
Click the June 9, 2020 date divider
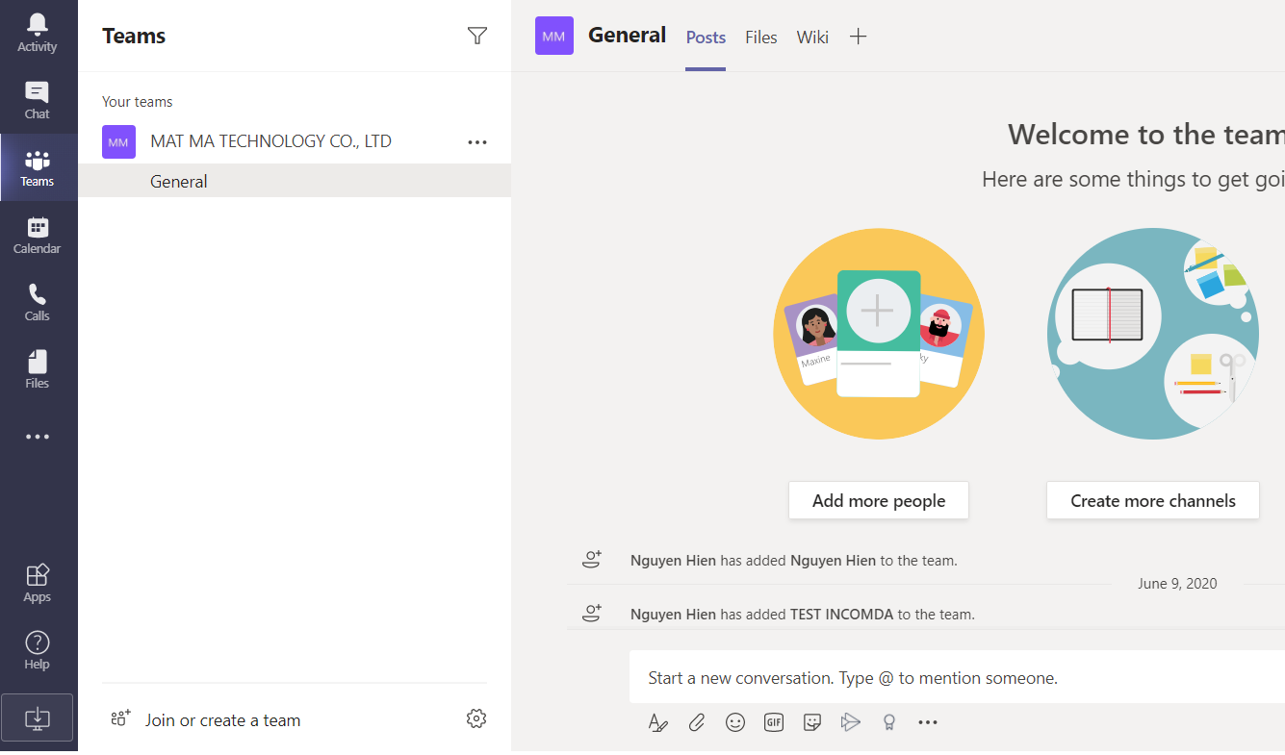[1177, 584]
